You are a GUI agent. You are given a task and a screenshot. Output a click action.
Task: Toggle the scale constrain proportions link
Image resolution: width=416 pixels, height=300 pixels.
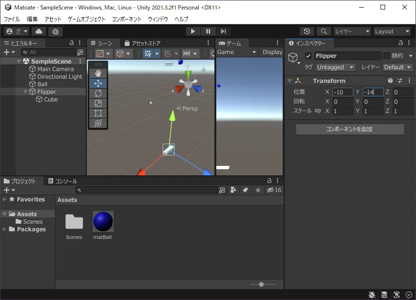pos(317,111)
